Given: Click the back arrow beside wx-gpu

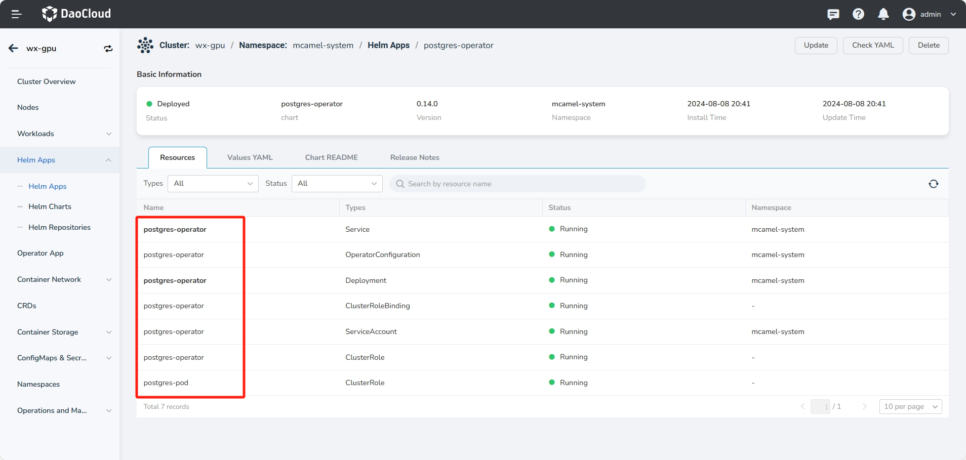Looking at the screenshot, I should click(13, 49).
